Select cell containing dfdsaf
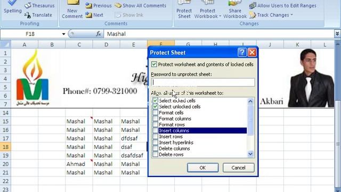This screenshot has width=341, height=192. (133, 139)
